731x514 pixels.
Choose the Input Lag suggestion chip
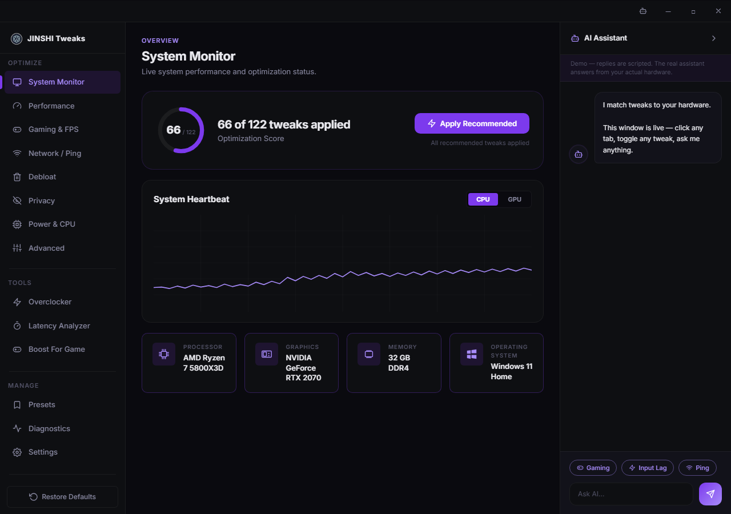(648, 468)
